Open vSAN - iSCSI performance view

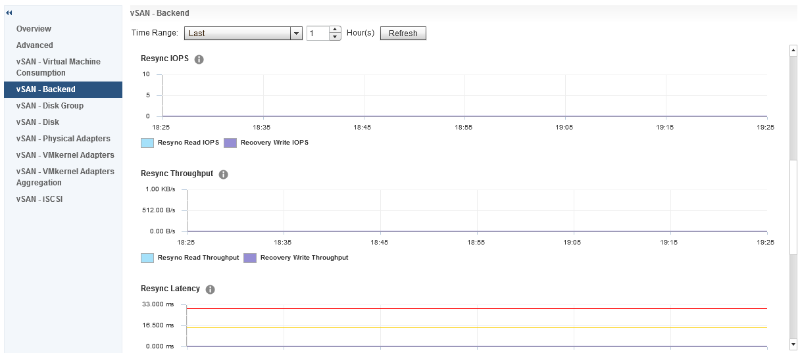click(x=39, y=199)
